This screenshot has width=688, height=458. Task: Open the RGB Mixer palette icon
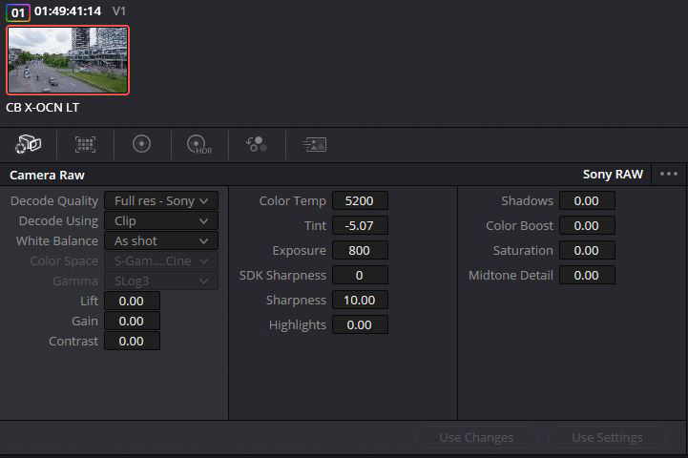(x=257, y=144)
